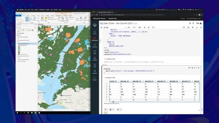Minimize the display cell
Image resolution: width=219 pixels, height=123 pixels.
coord(197,68)
